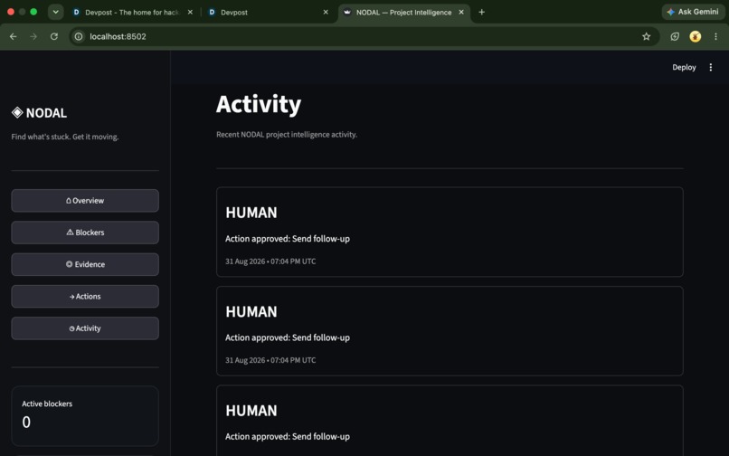
Task: Close the first Devpost tab
Action: [190, 12]
